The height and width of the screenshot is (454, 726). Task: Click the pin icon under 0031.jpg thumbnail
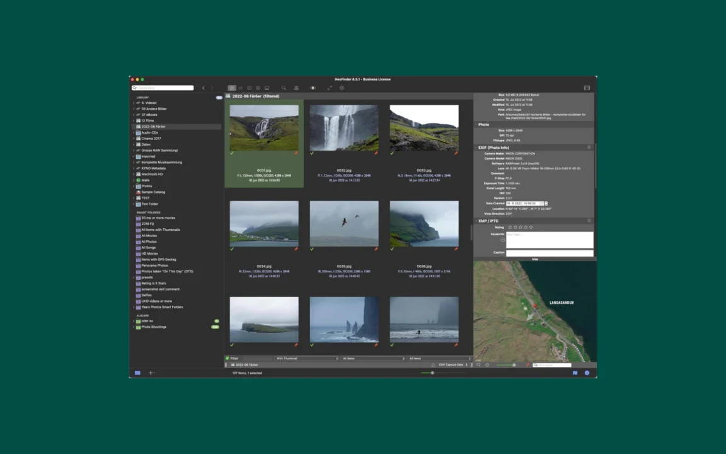pos(296,153)
